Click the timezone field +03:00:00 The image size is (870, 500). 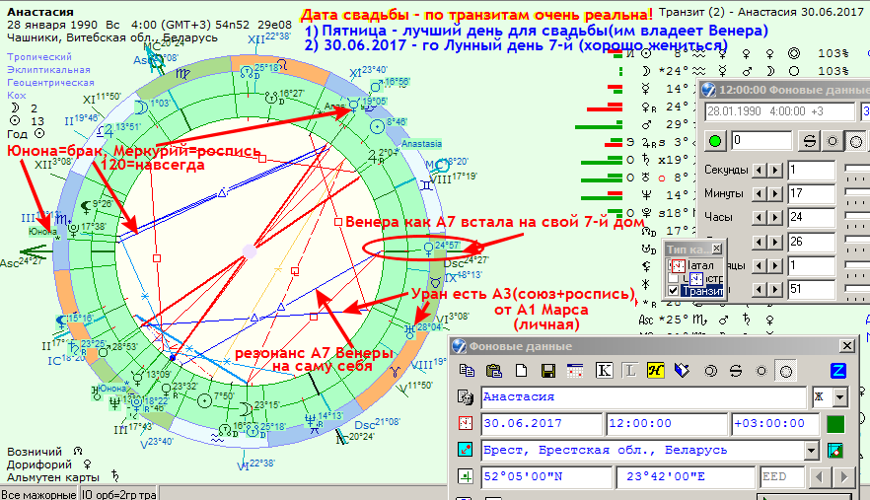pos(775,424)
